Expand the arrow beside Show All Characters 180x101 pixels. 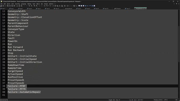click(49, 6)
